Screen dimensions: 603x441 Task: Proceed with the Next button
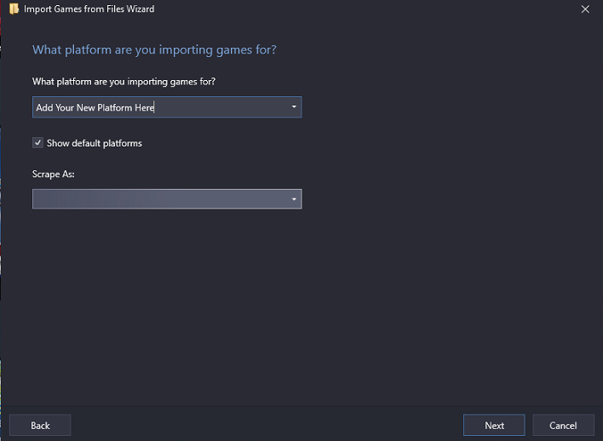click(x=494, y=425)
